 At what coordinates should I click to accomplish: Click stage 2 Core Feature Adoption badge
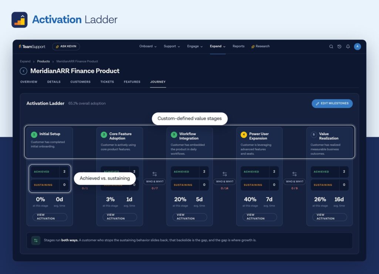coord(104,134)
